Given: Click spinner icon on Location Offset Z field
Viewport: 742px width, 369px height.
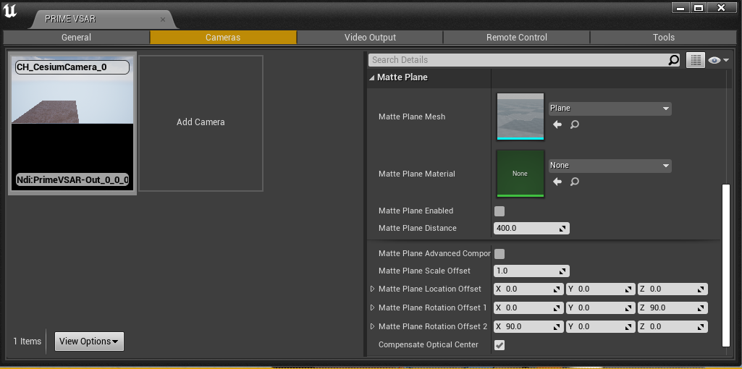Looking at the screenshot, I should coord(701,289).
